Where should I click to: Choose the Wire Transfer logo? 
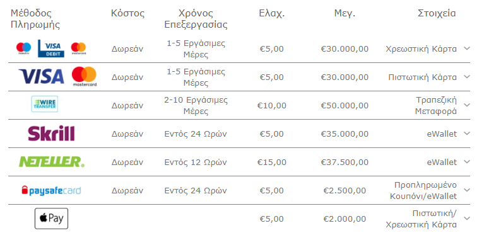pos(44,104)
